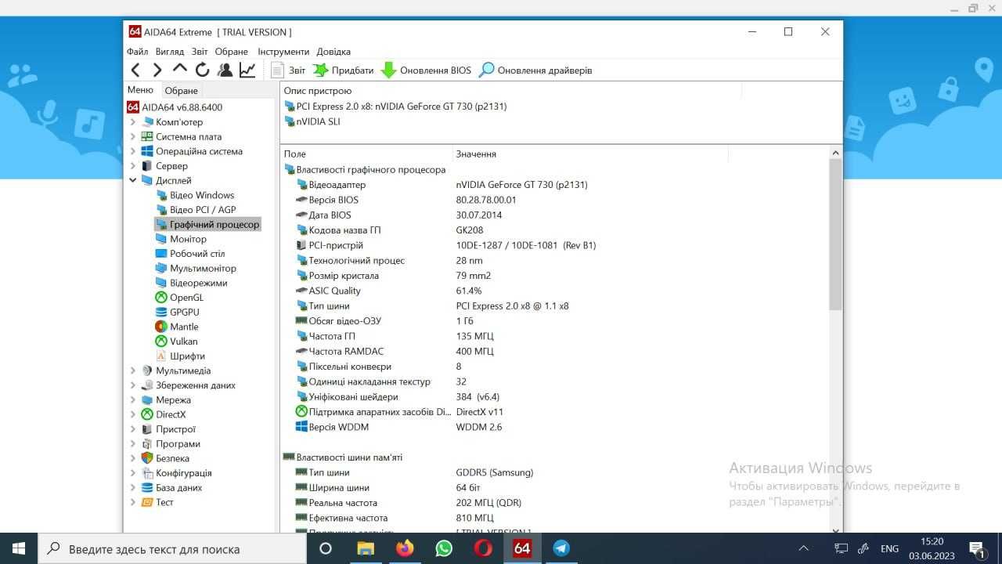Select AIDA64 v6.88.6400 root tree node

tap(175, 107)
